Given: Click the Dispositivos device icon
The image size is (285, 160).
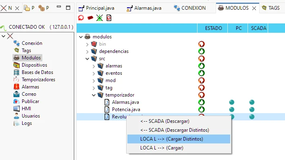Looking at the screenshot, I should point(17,65).
